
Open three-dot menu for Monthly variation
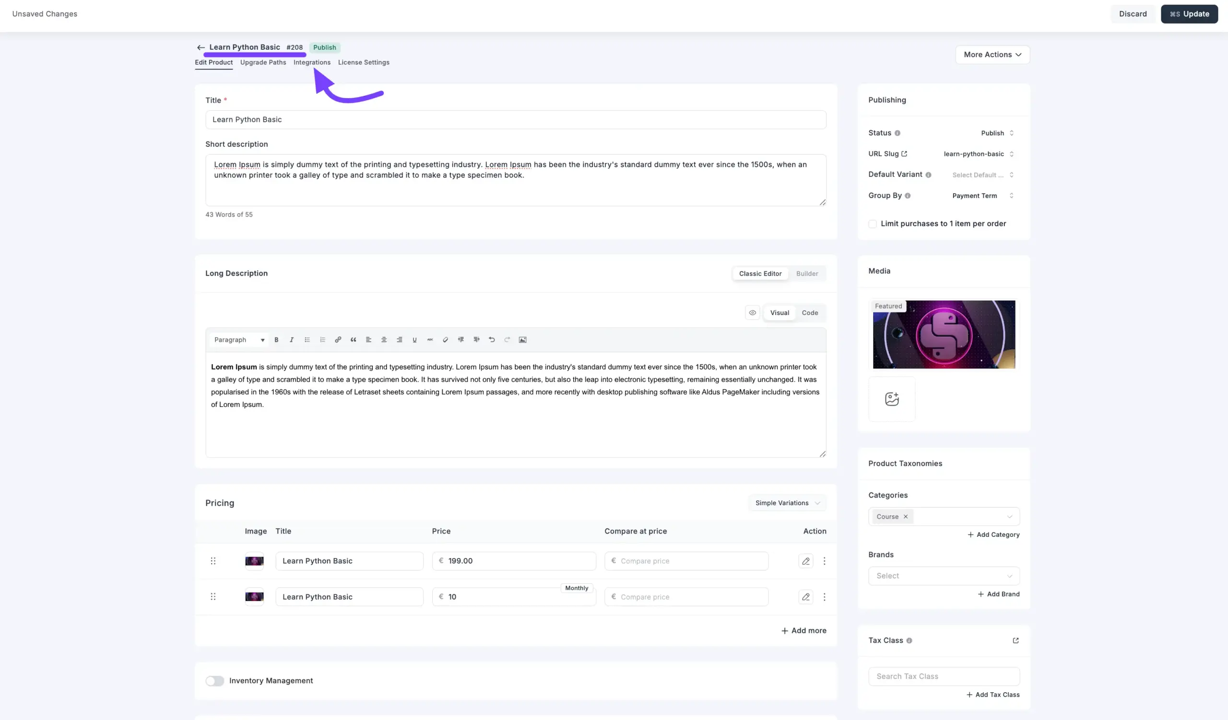824,597
